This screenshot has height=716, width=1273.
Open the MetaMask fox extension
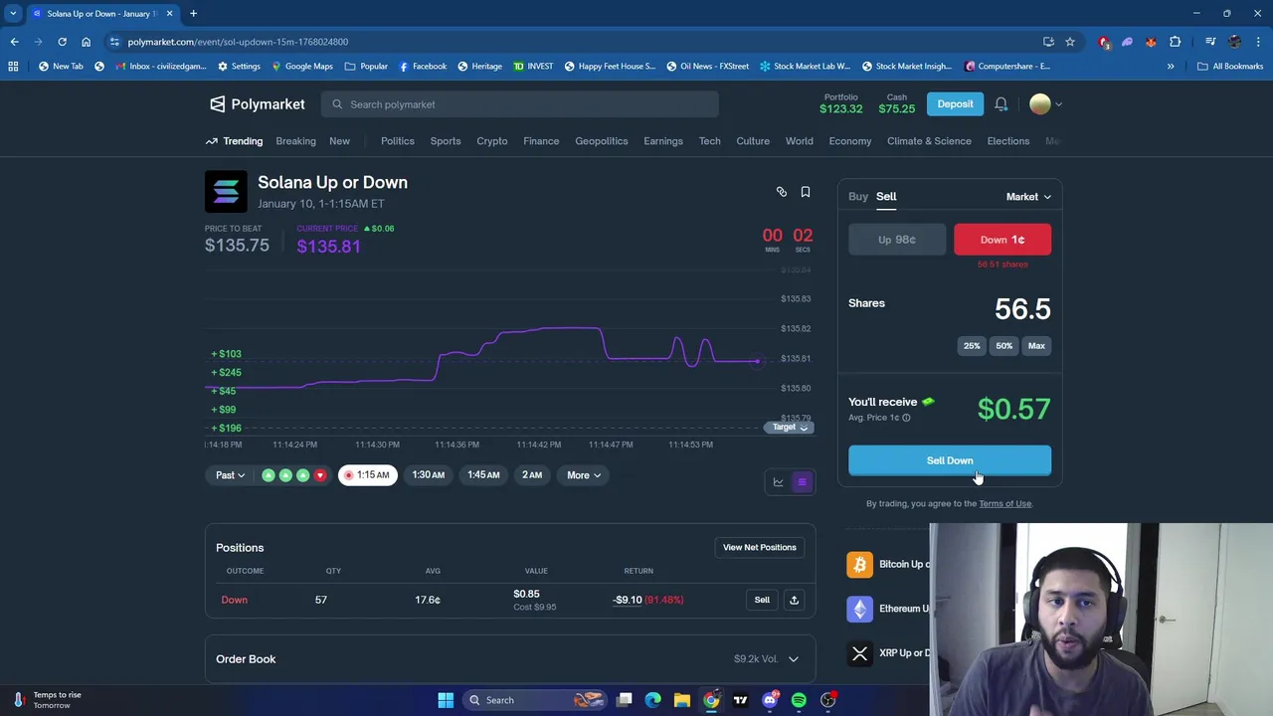tap(1151, 42)
